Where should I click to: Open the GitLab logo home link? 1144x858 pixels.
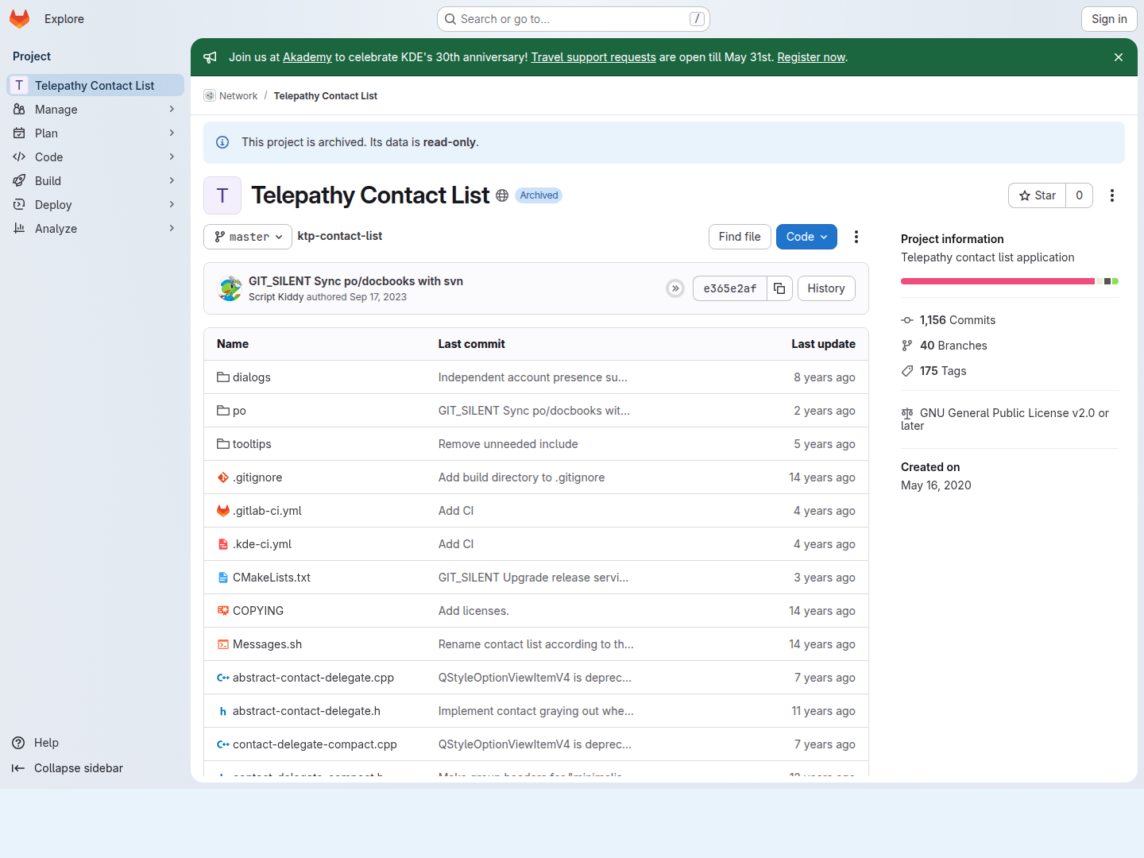(20, 19)
